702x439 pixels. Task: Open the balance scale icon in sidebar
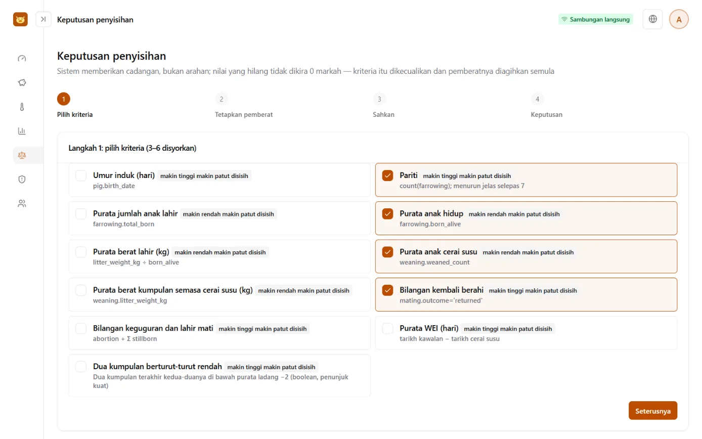coord(22,155)
